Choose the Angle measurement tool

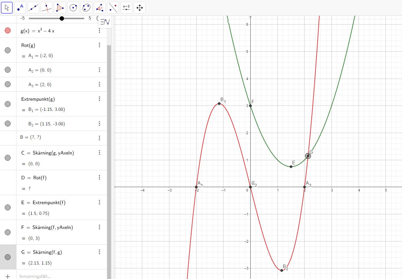100,8
